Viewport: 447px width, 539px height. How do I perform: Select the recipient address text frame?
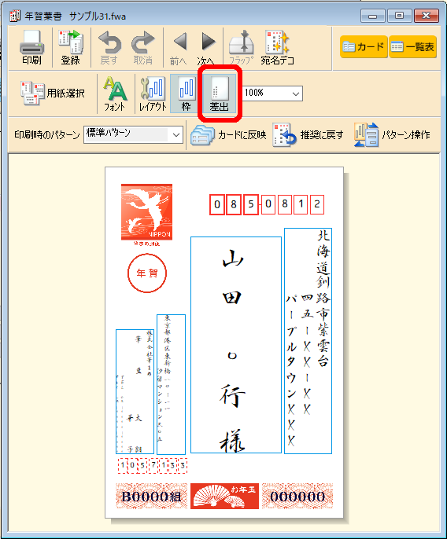(308, 341)
